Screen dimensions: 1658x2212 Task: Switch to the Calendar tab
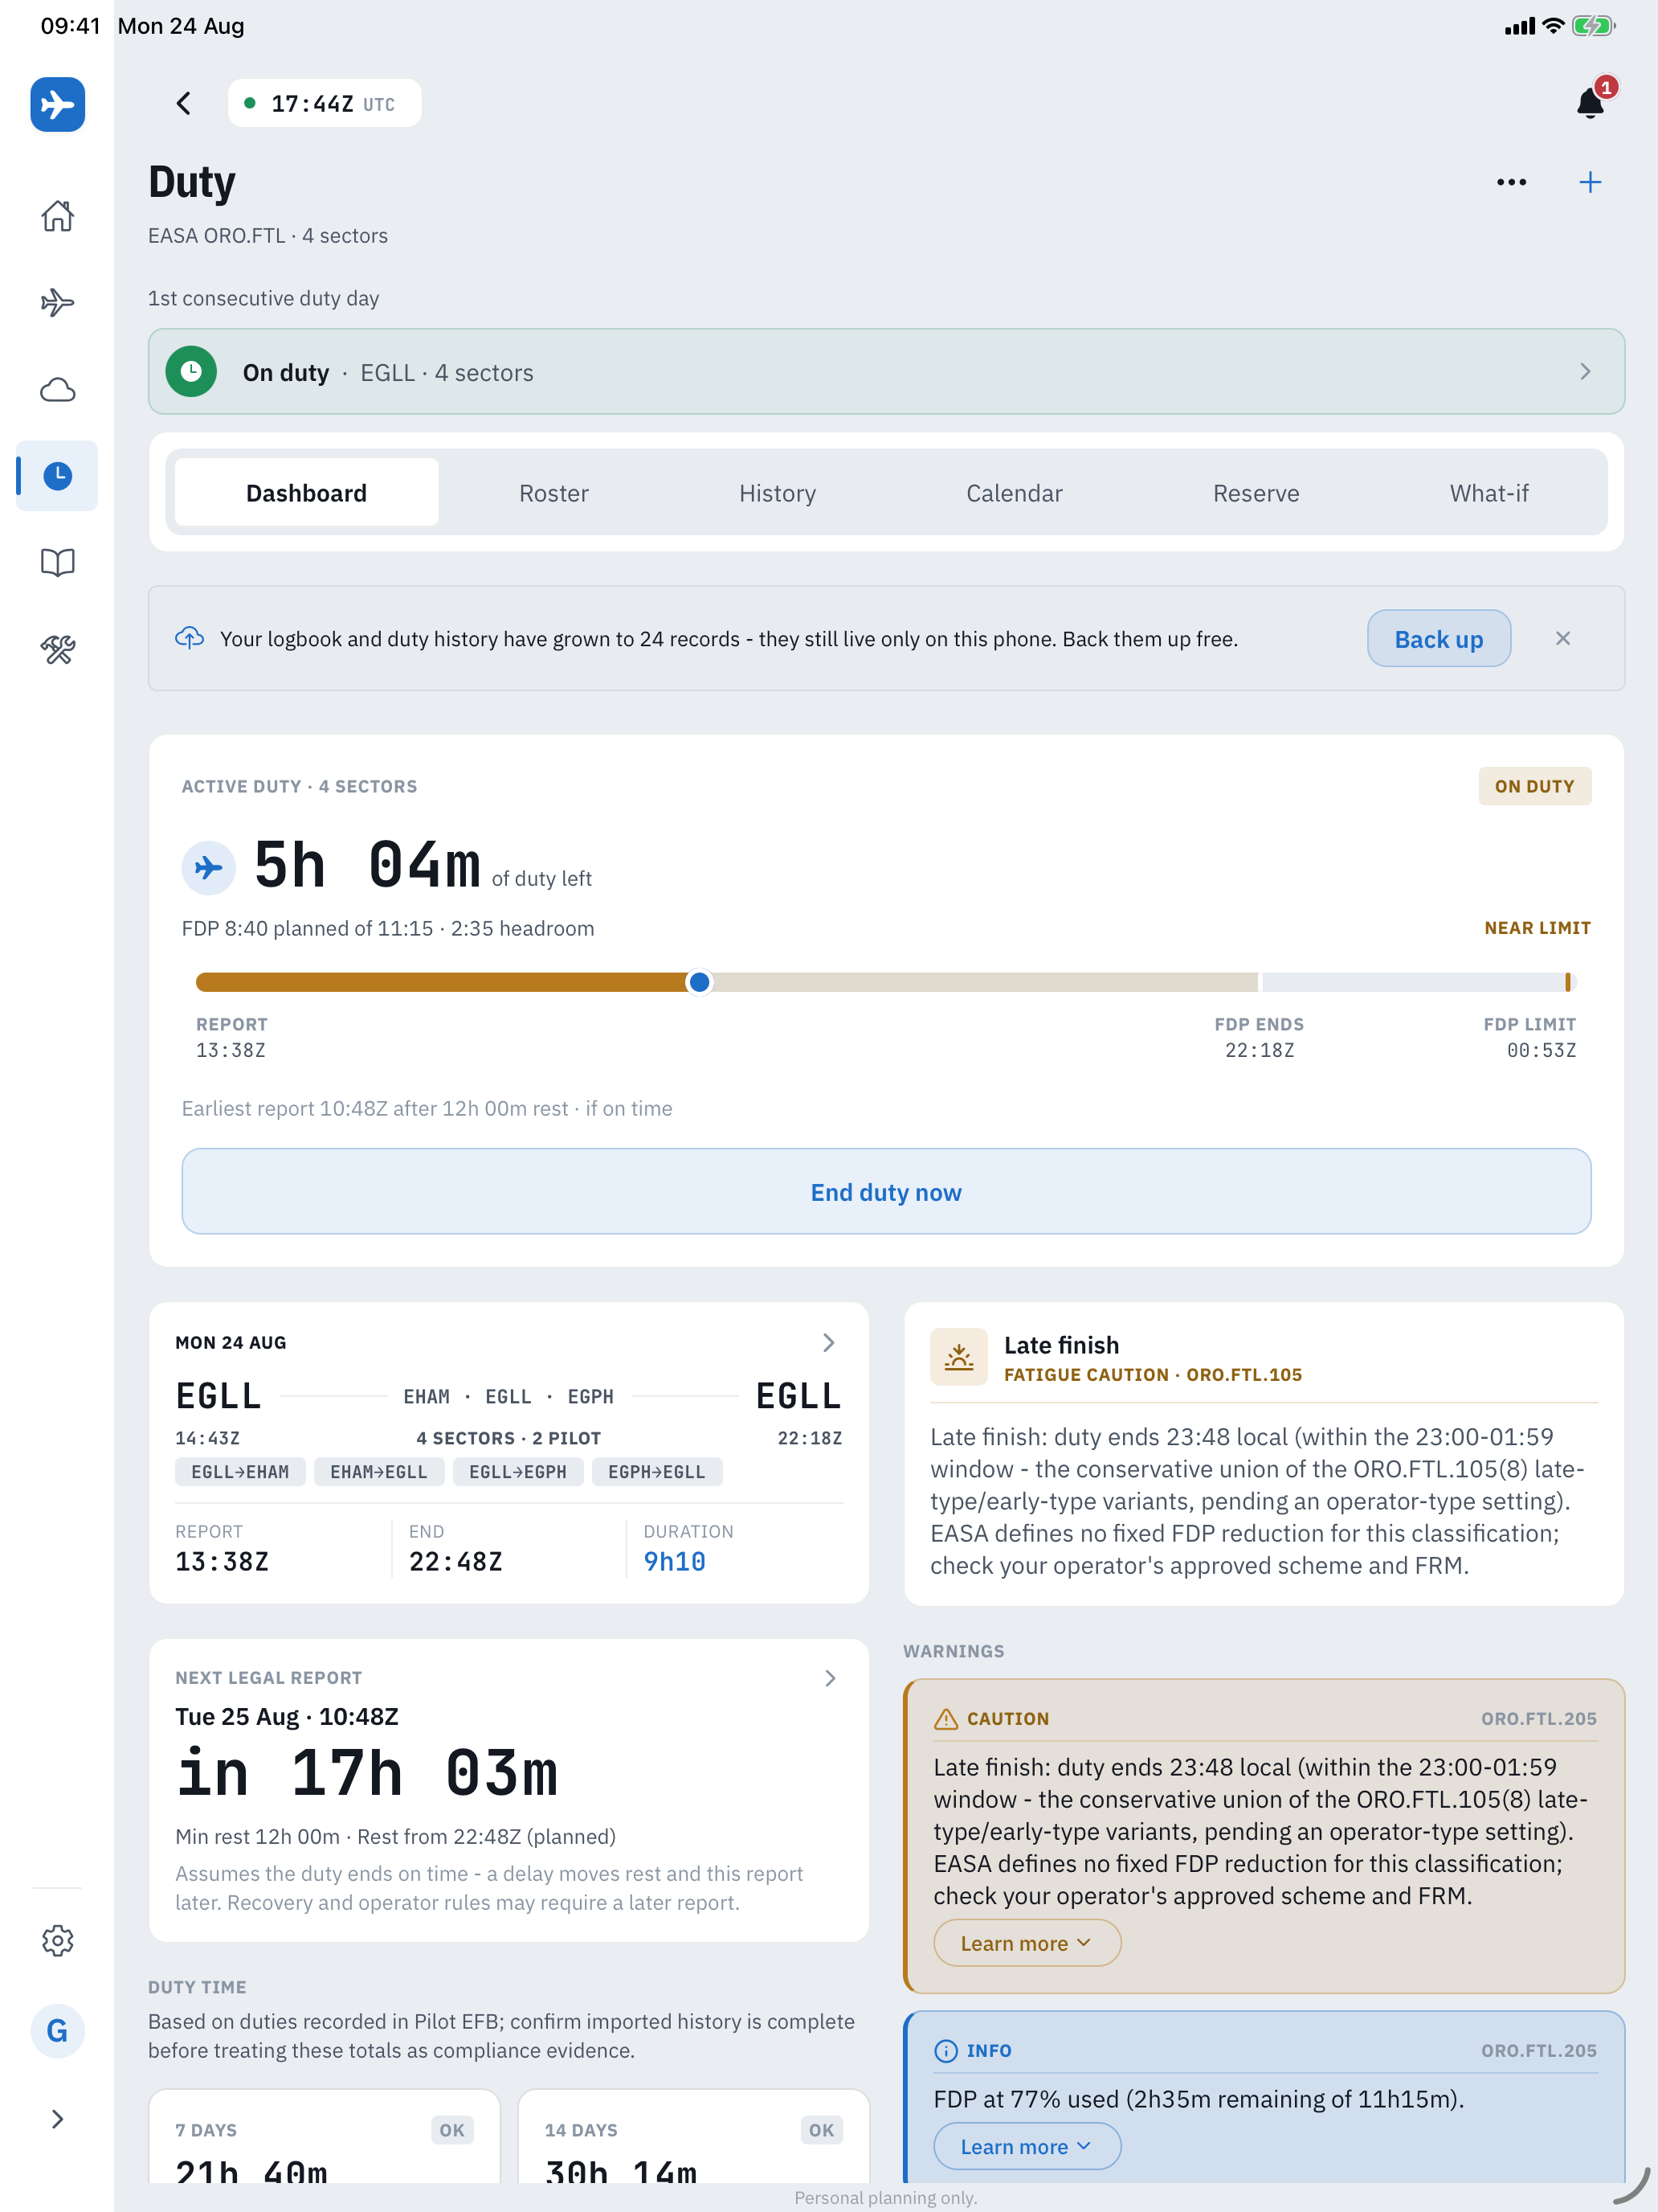1015,493
